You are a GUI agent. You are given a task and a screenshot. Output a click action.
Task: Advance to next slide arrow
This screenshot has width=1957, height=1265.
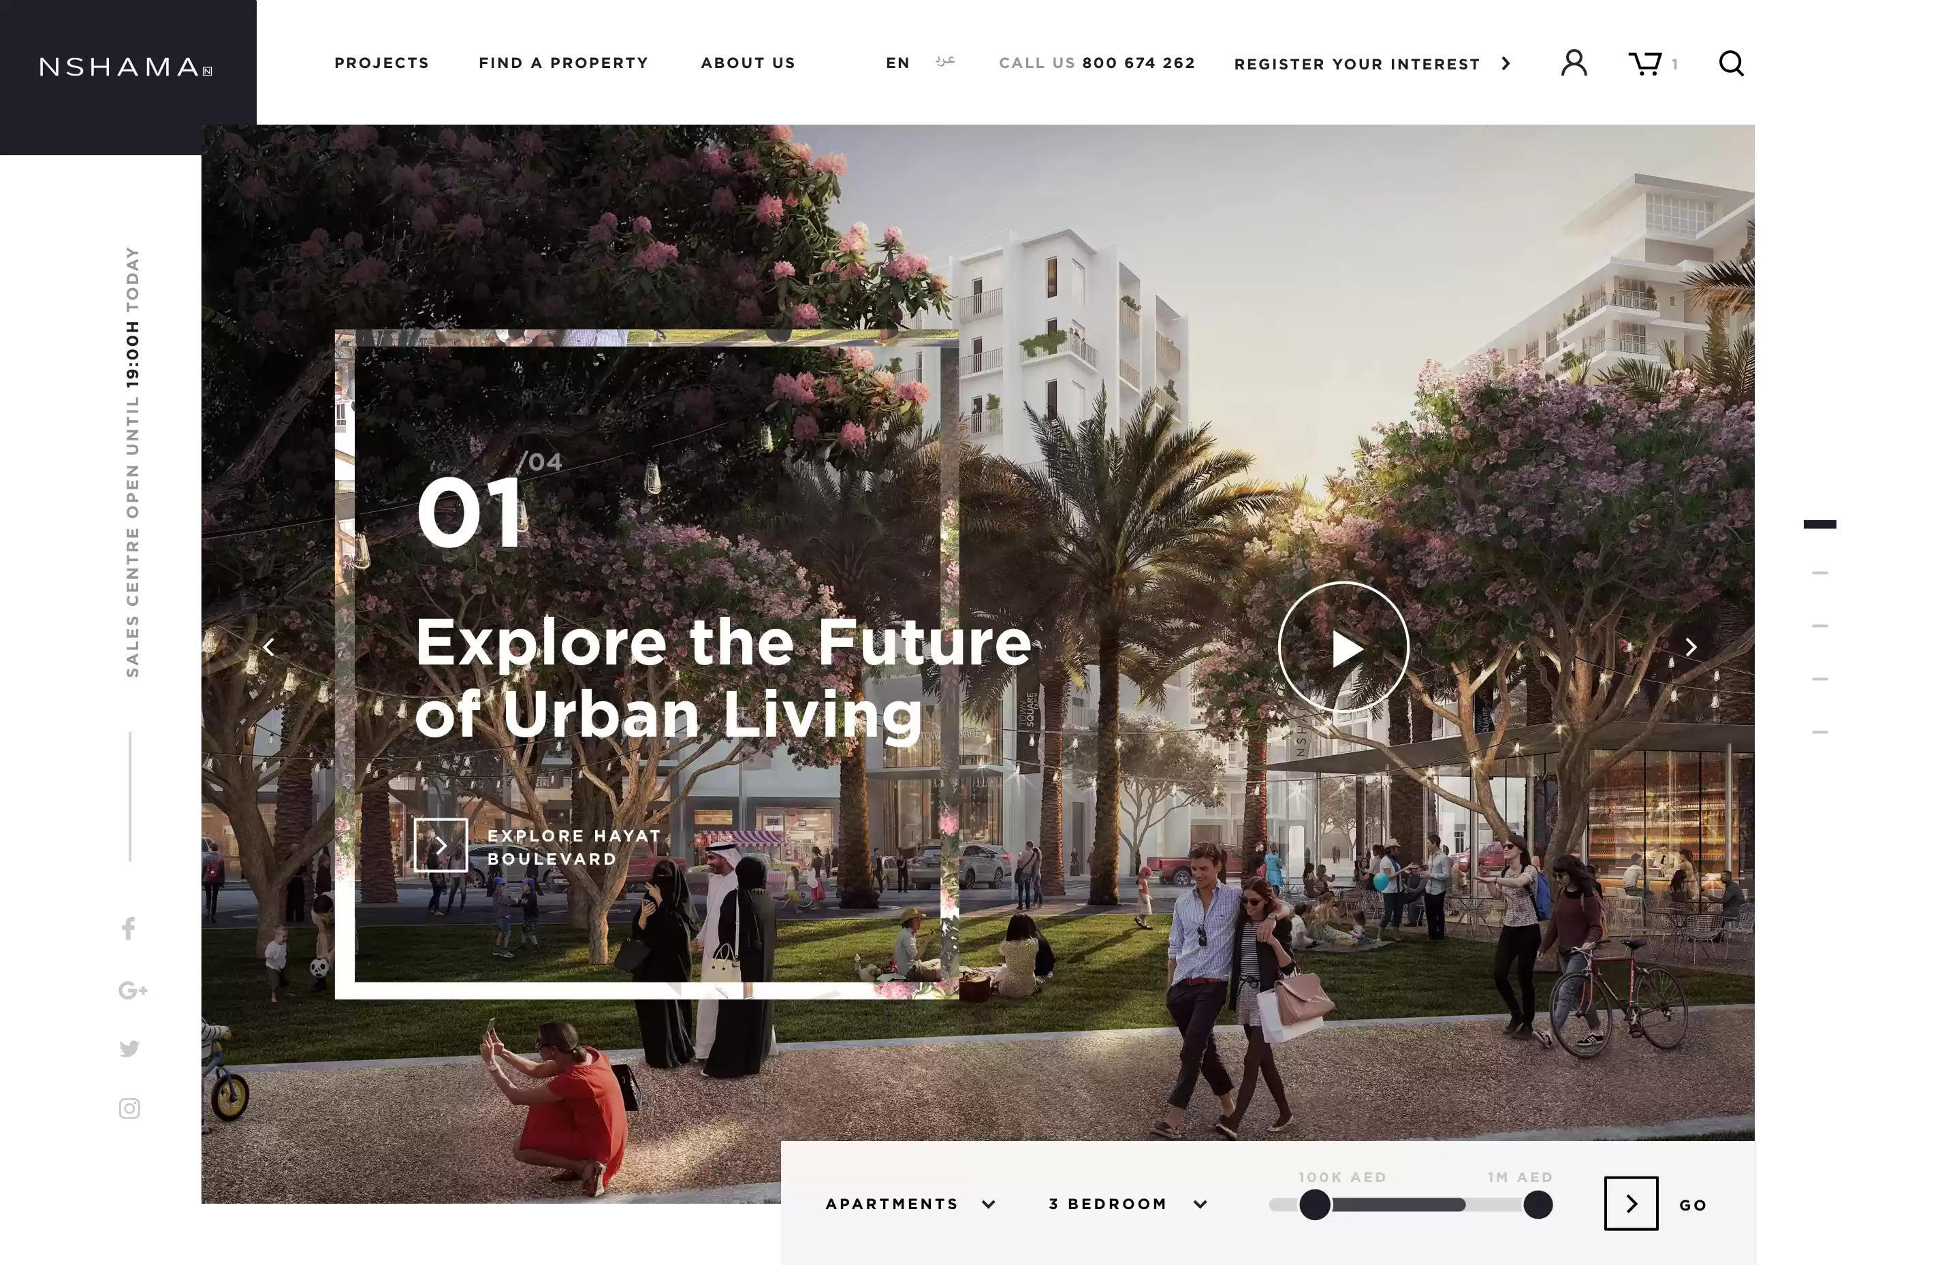coord(1691,647)
